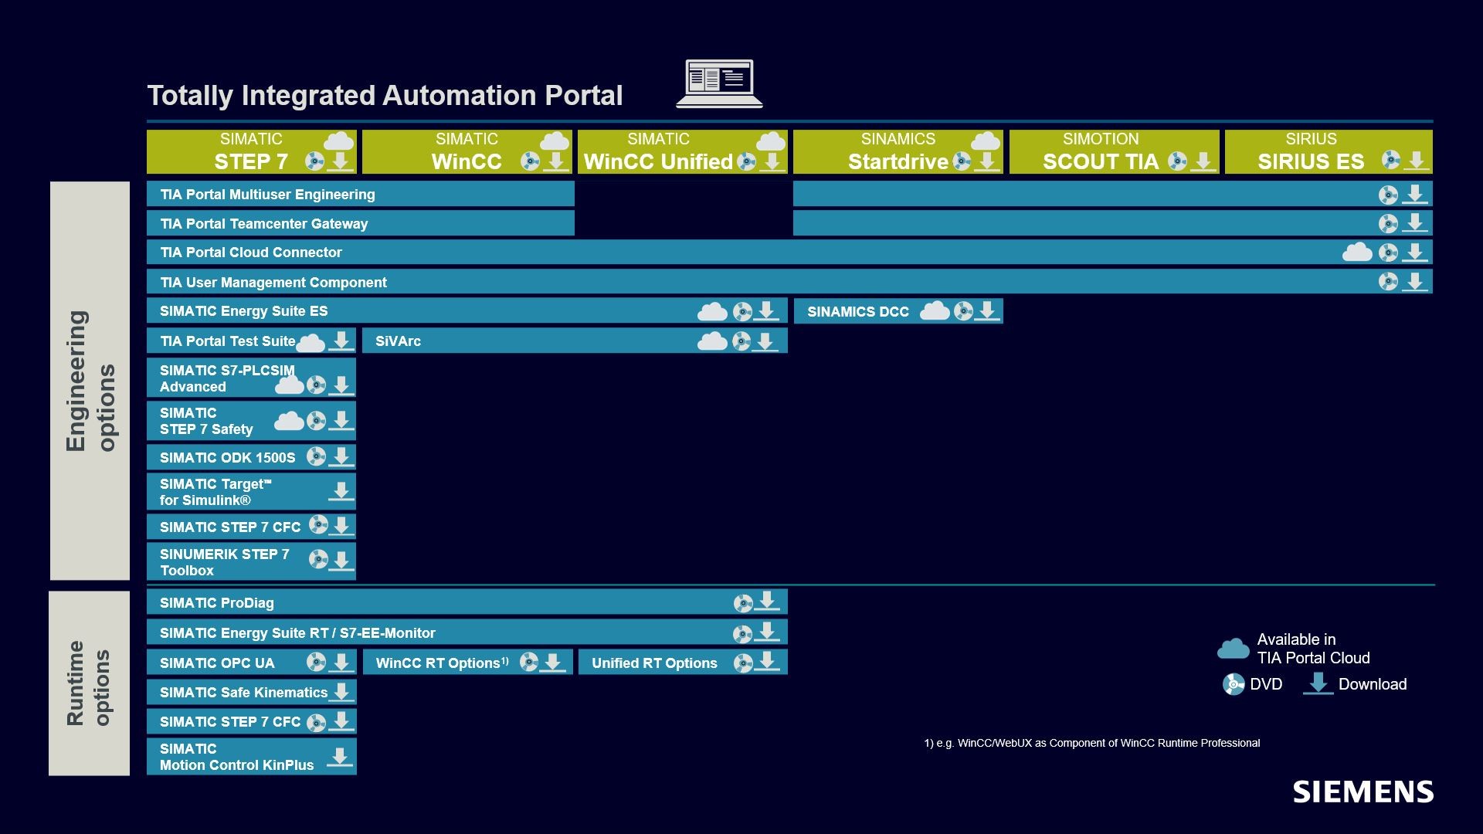Viewport: 1483px width, 834px height.
Task: Open TIA Portal Cloud Connector bar
Action: [789, 253]
